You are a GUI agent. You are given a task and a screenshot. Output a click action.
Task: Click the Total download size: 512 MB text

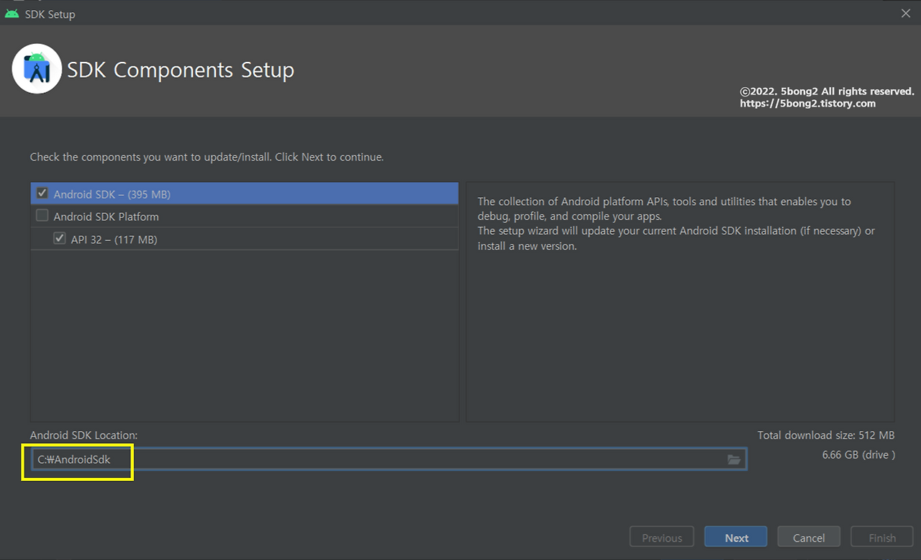826,435
